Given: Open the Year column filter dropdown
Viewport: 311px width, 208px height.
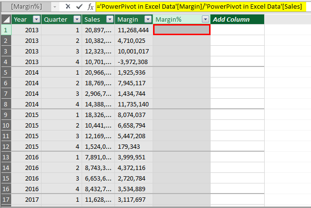Looking at the screenshot, I should (36, 19).
